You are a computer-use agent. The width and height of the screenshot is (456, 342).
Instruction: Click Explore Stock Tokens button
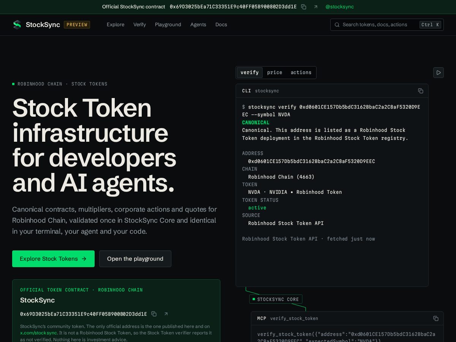53,259
